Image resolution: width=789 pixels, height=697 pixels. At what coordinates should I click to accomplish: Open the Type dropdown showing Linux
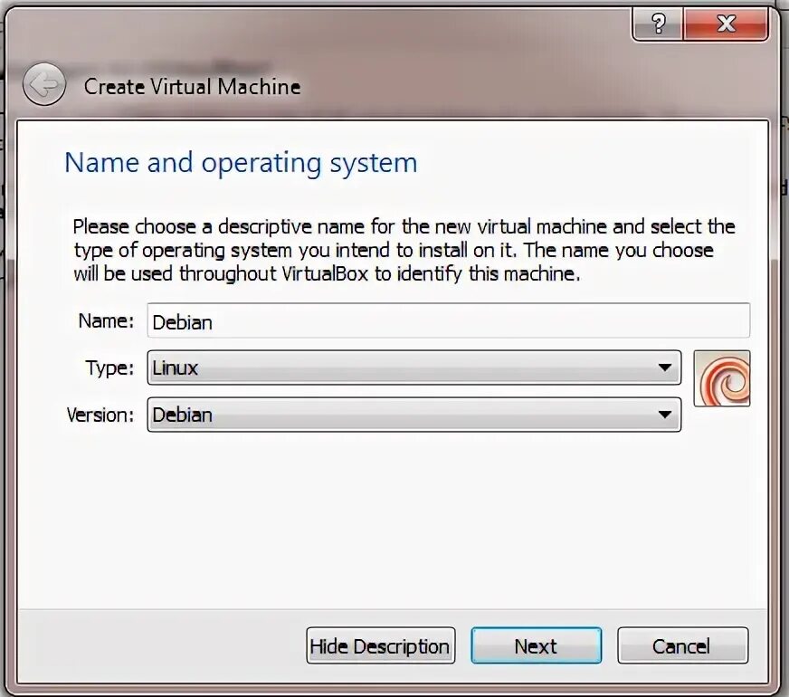point(414,368)
